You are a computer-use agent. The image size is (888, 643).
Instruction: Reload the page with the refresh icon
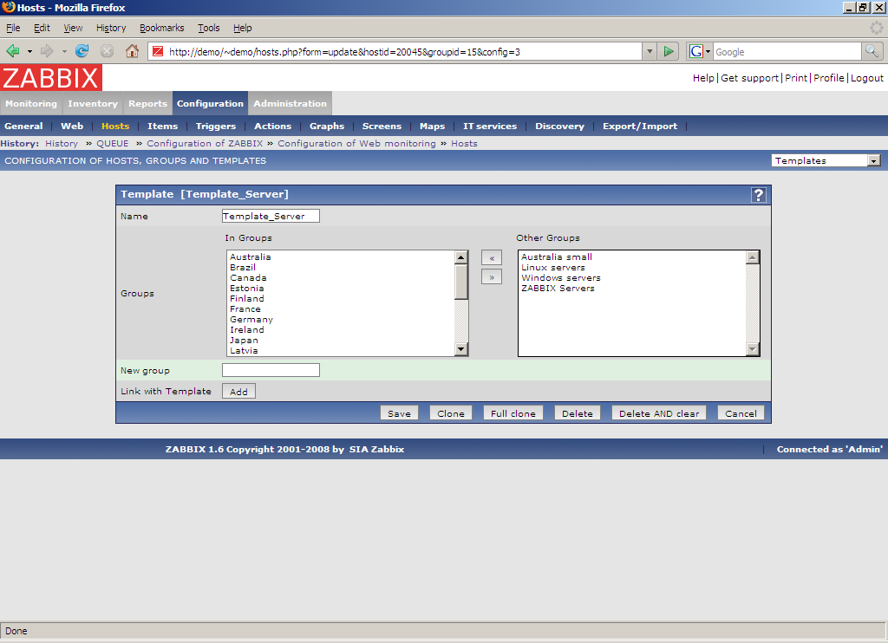(82, 51)
